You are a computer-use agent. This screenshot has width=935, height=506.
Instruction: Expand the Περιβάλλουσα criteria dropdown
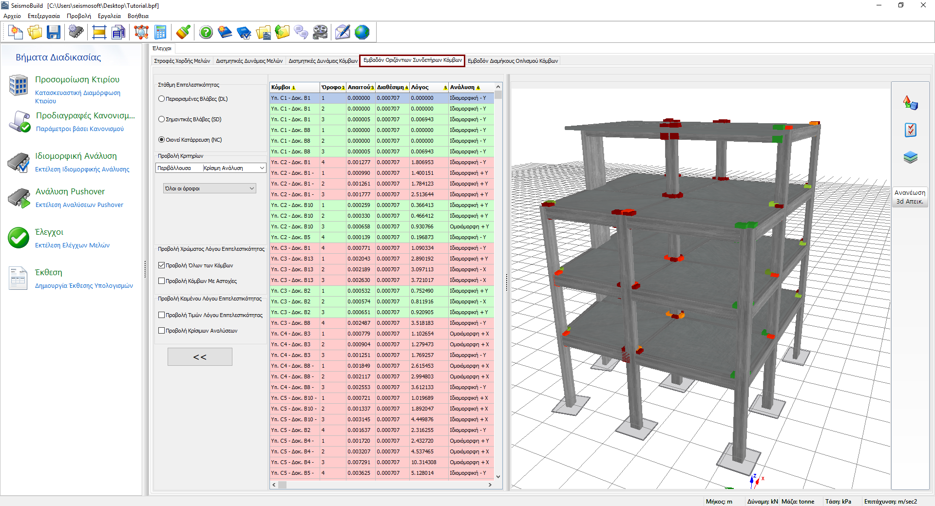(x=261, y=168)
